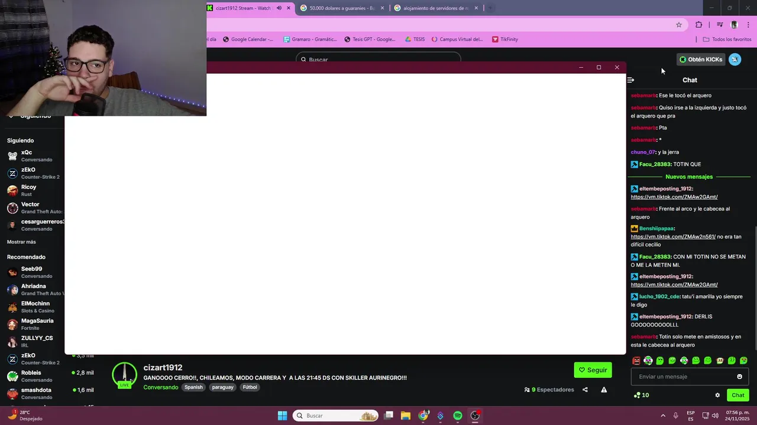Report the stream with warning icon
757x425 pixels.
tap(604, 390)
